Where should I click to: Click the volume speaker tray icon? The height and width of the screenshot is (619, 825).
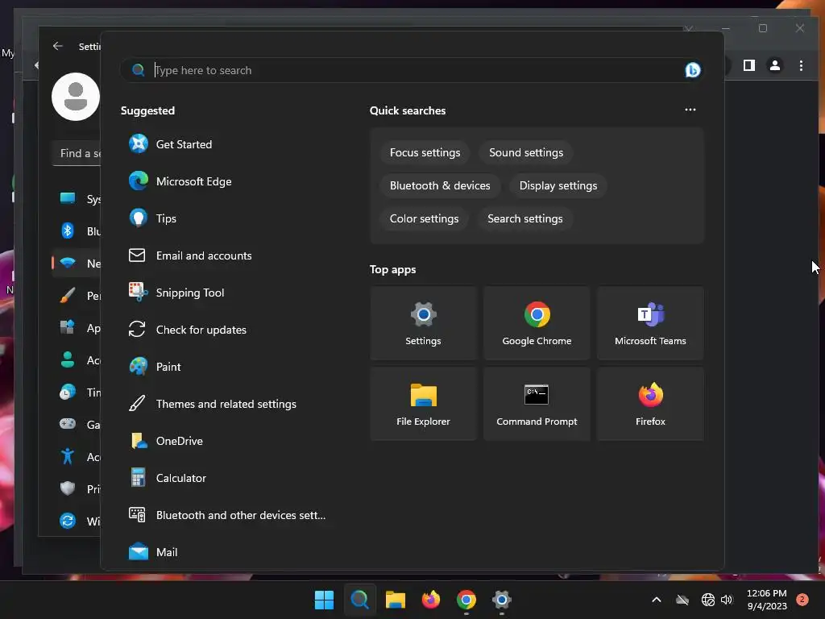(x=728, y=600)
